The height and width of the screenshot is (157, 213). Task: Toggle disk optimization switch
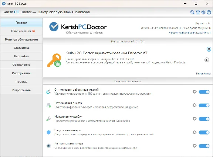(204, 105)
